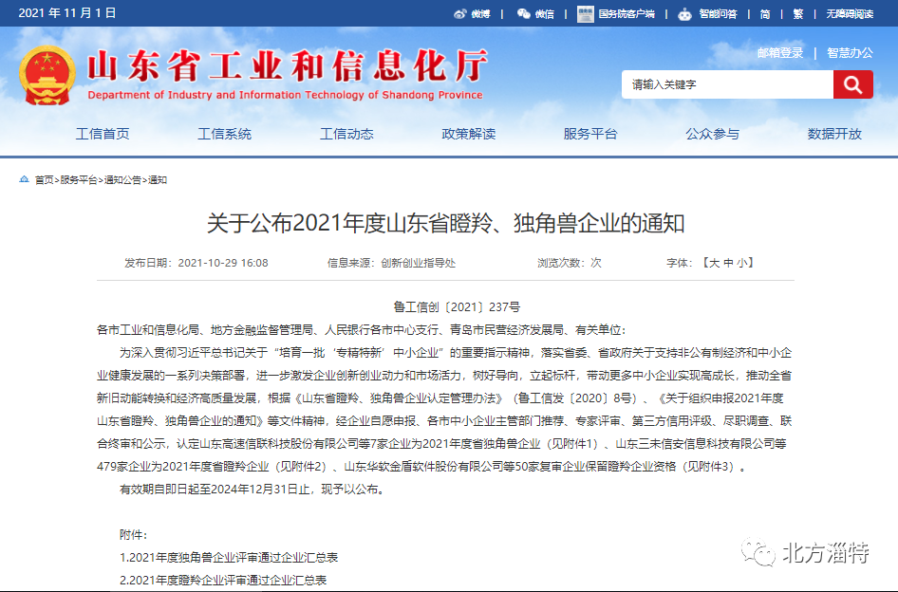Open the 邮箱登录 mailbox login
The height and width of the screenshot is (592, 898).
click(780, 53)
